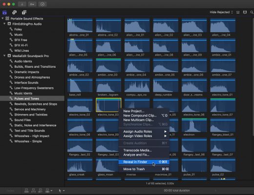Choose the Select arrow tool

click(x=60, y=191)
